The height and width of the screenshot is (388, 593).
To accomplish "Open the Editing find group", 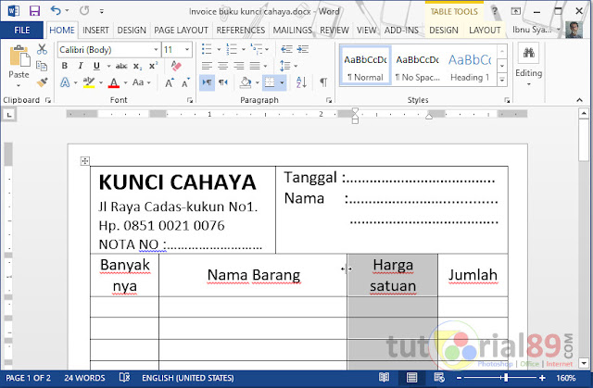I will 528,64.
